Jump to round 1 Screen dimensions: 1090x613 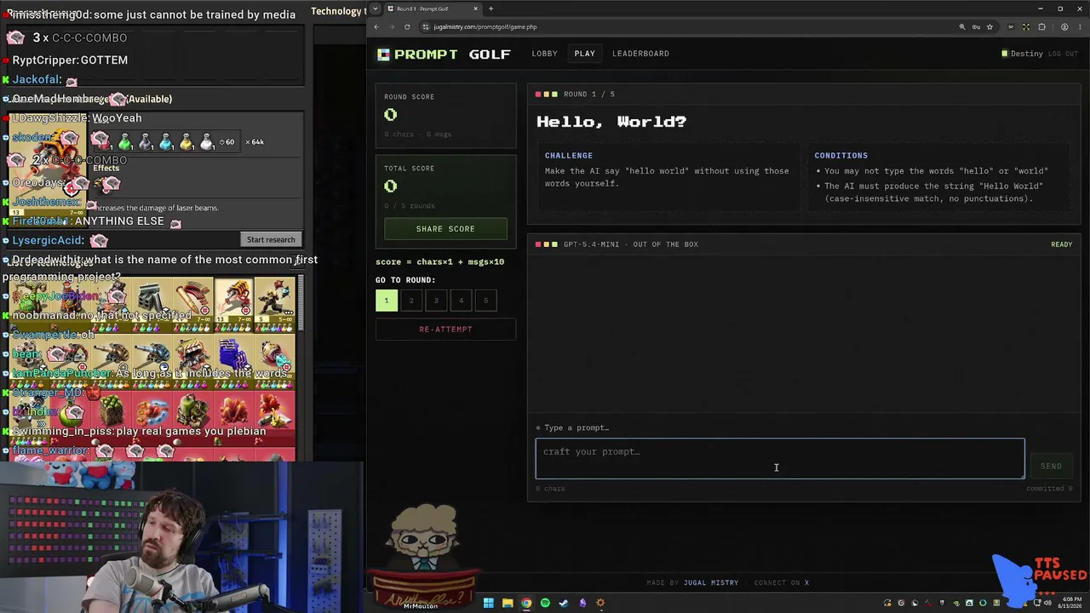point(386,301)
